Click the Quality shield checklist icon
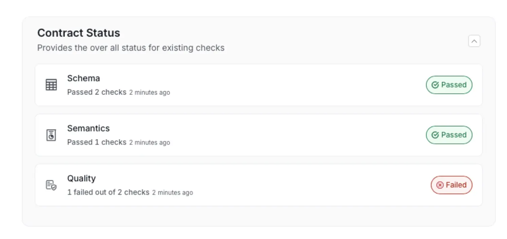Viewport: 507px width, 239px height. coord(51,185)
